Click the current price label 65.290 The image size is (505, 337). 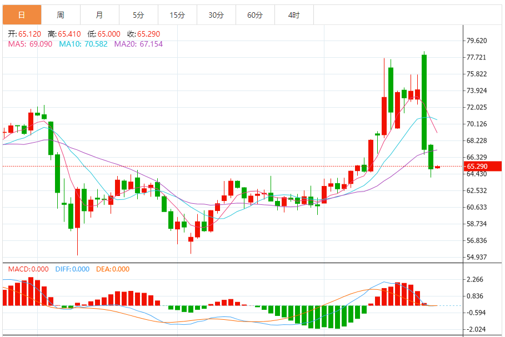tap(482, 167)
